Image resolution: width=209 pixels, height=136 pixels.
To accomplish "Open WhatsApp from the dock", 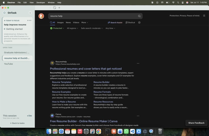I will pos(126,132).
